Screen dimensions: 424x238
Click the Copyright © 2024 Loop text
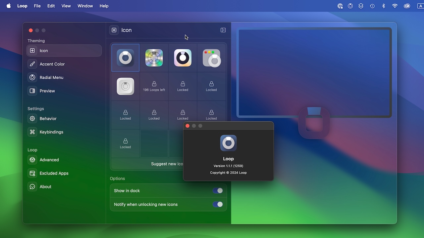click(x=228, y=173)
